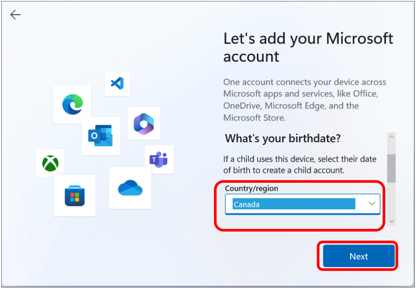Screen dimensions: 417x290
Task: Click the Outlook icon tile
Action: [x=101, y=136]
